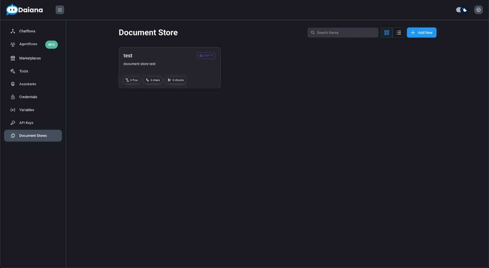This screenshot has height=268, width=489.
Task: Select Document Stores menu item
Action: (x=33, y=136)
